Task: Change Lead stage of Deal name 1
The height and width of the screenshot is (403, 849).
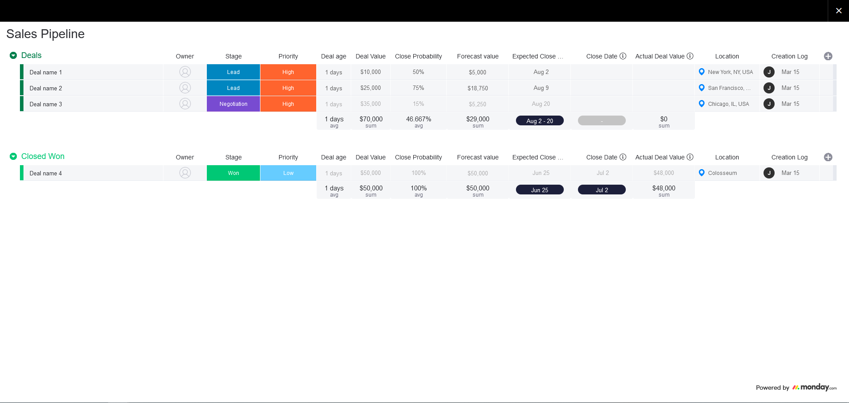Action: [x=233, y=72]
